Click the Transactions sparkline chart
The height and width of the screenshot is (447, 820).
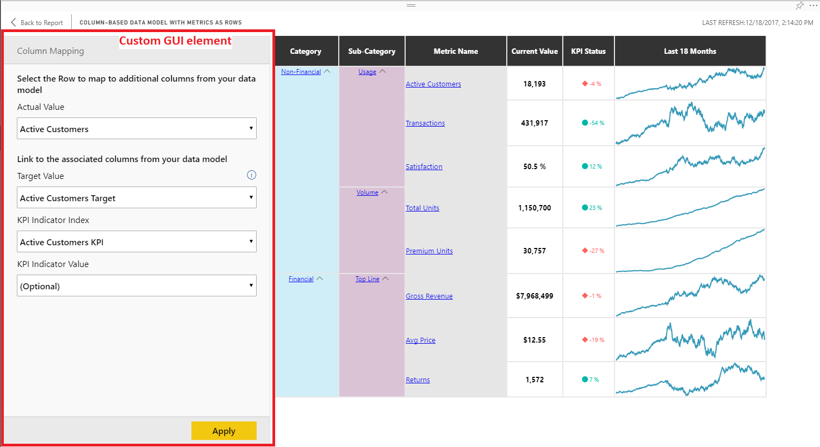pos(690,123)
